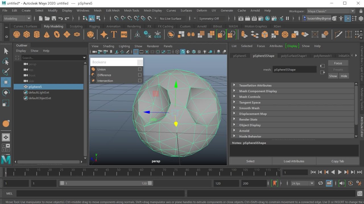Image resolution: width=364 pixels, height=204 pixels.
Task: Select the Move tool in the toolbox
Action: tap(6, 82)
